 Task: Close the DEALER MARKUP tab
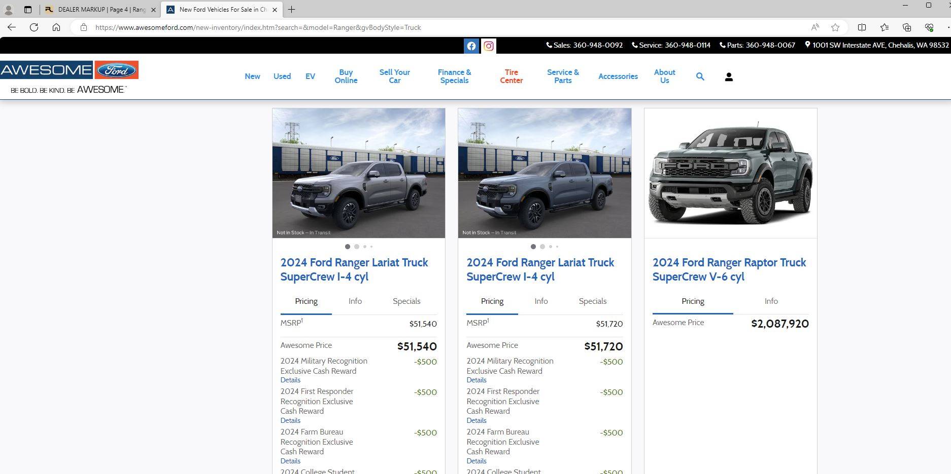tap(153, 10)
